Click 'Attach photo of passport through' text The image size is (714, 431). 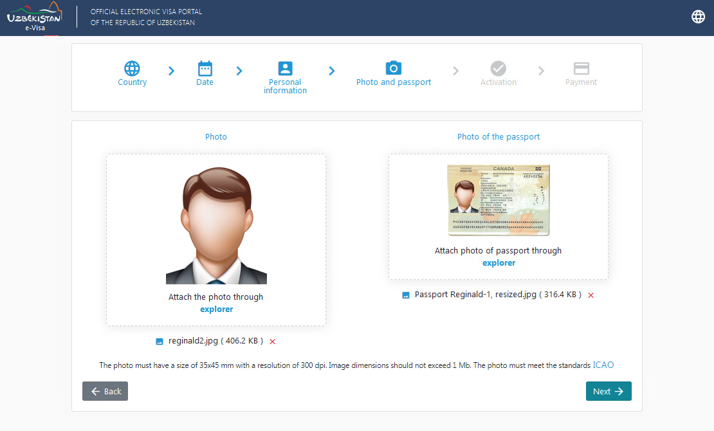[x=498, y=251]
